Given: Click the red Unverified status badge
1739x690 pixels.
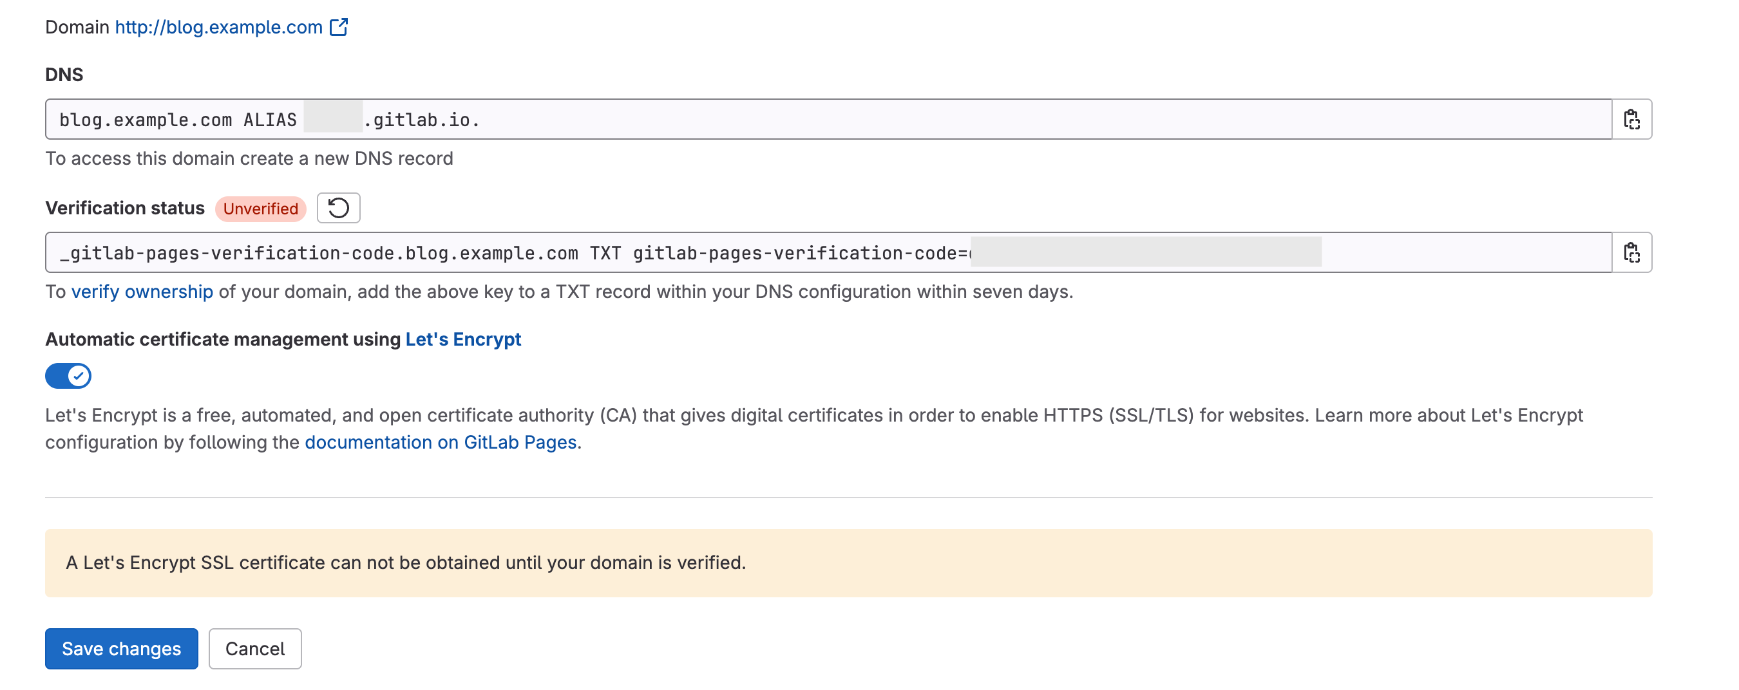Looking at the screenshot, I should click(x=261, y=209).
